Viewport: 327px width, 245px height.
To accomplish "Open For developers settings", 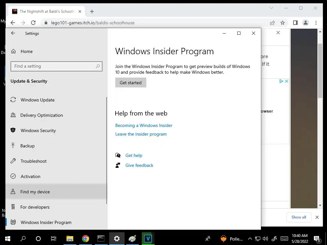I will (56, 207).
